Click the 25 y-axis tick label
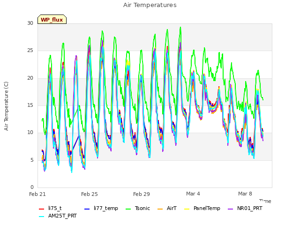This screenshot has width=300, height=225. [30, 51]
